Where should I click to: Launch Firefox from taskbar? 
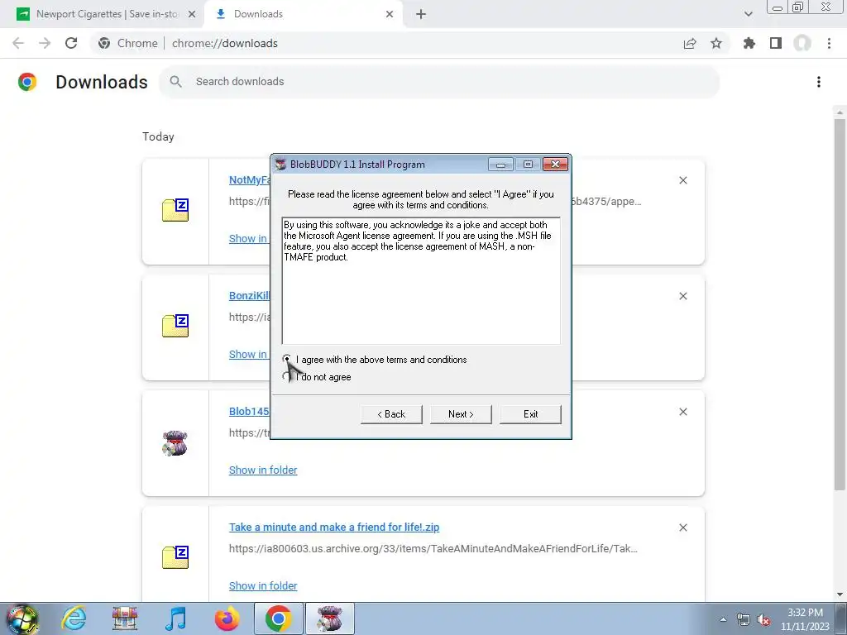pyautogui.click(x=227, y=618)
